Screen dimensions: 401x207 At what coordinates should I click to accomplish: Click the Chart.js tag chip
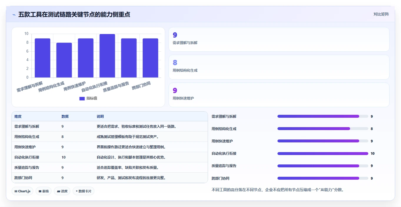click(23, 191)
